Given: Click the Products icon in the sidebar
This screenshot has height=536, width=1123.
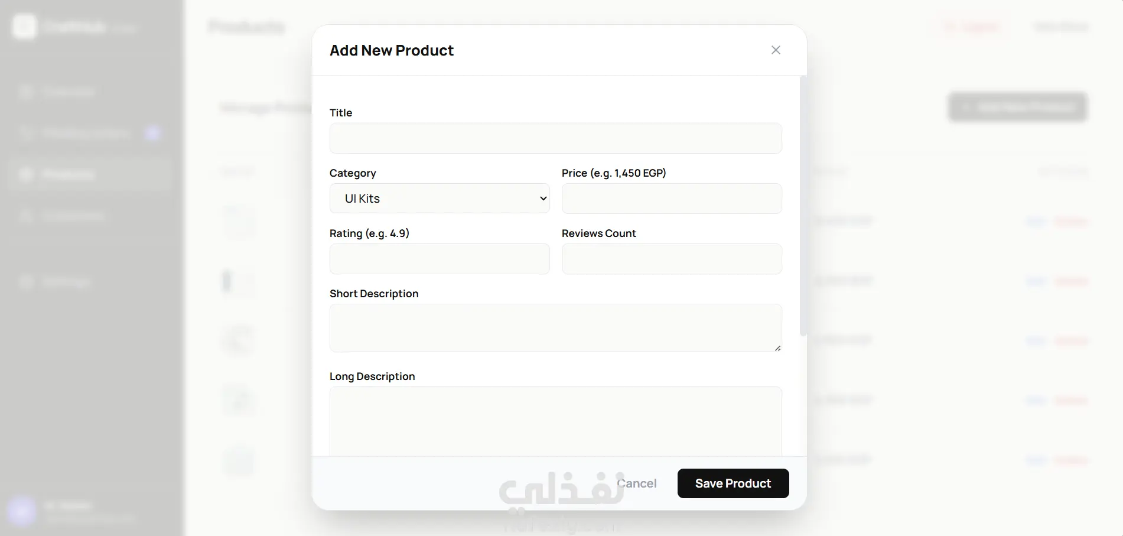Looking at the screenshot, I should tap(25, 174).
